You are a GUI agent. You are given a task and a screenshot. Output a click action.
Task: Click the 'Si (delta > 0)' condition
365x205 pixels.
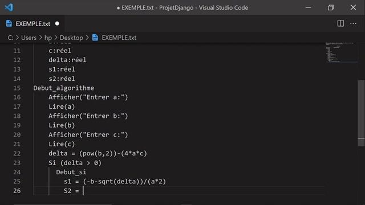coord(75,163)
